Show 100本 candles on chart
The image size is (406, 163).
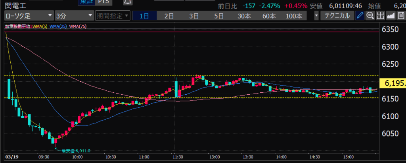coord(293,16)
